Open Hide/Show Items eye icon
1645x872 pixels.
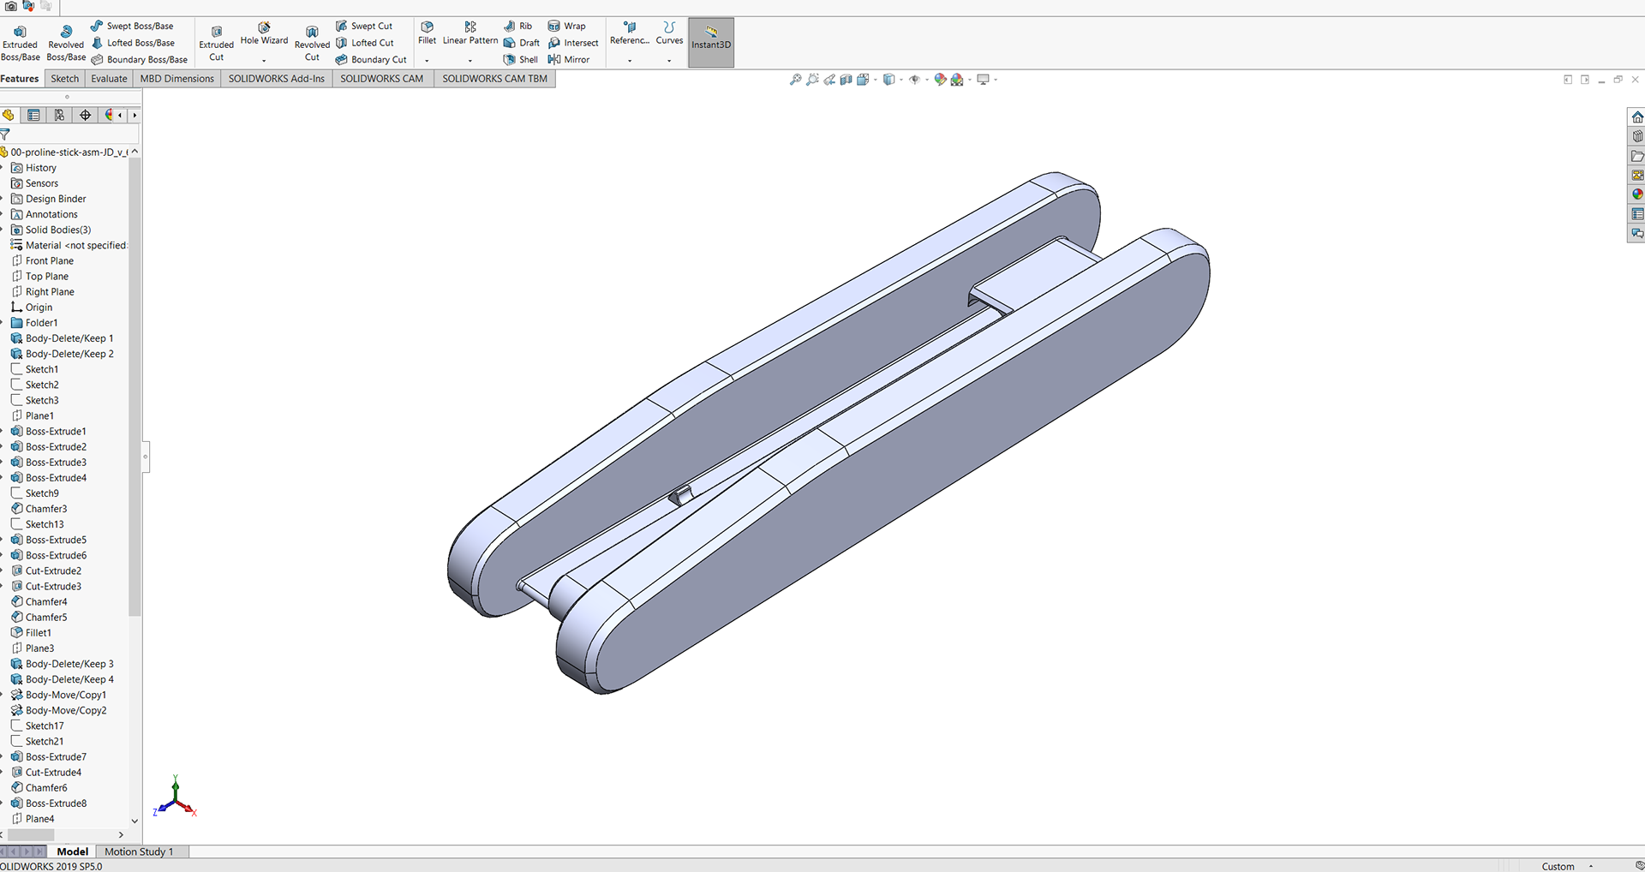tap(914, 80)
